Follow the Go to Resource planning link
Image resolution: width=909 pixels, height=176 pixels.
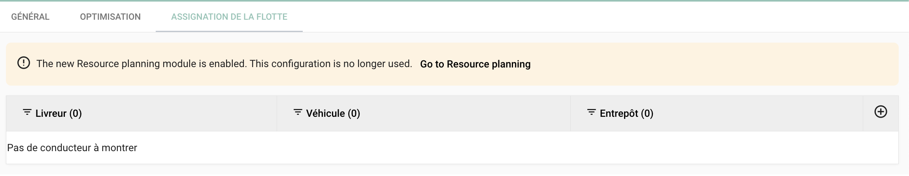click(475, 64)
